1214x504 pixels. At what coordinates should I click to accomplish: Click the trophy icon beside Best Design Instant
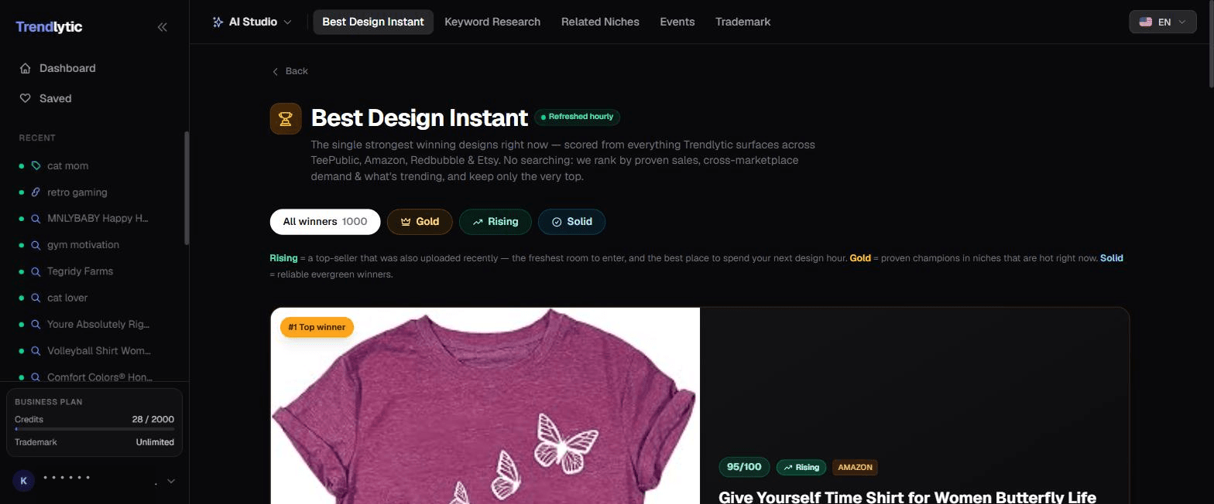pyautogui.click(x=286, y=119)
